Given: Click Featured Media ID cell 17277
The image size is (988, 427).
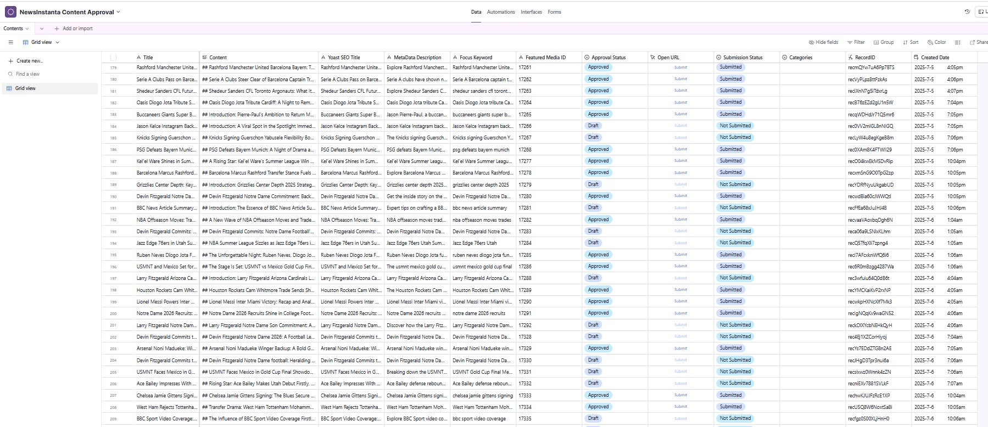Looking at the screenshot, I should pos(549,161).
